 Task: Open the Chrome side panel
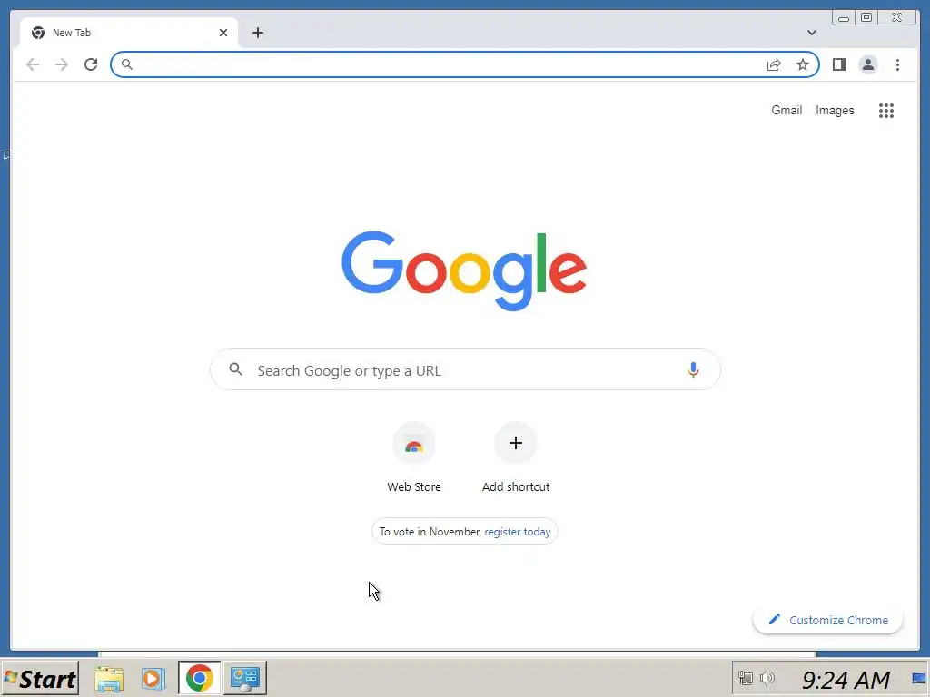[838, 64]
